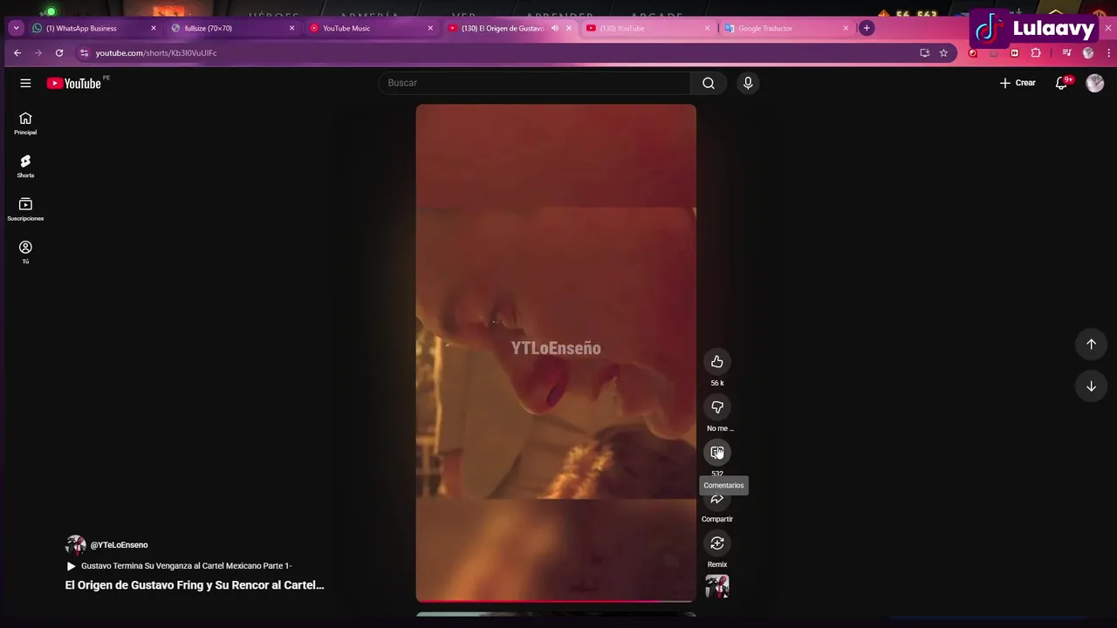
Task: Click the short title El Origen de Gustavo Fring
Action: point(195,585)
